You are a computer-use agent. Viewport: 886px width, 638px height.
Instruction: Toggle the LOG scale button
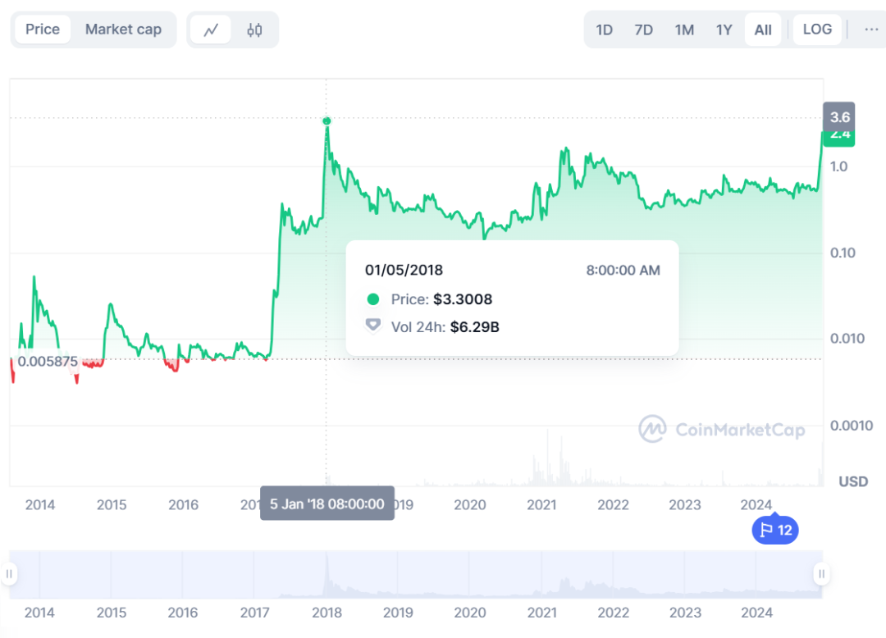coord(816,30)
